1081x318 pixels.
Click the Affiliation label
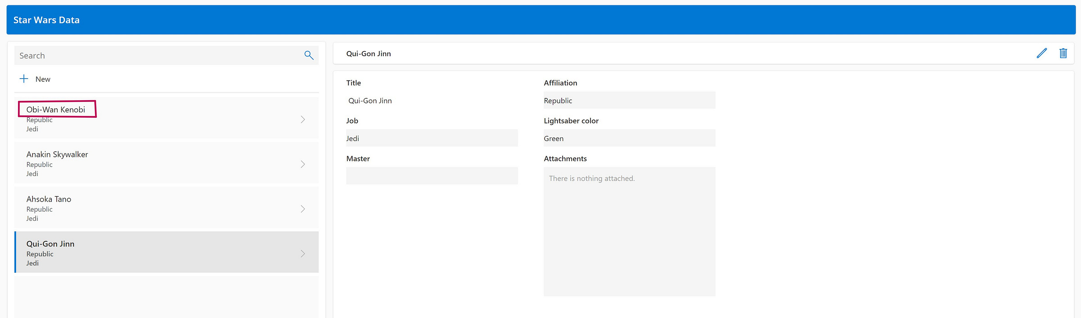[x=560, y=83]
